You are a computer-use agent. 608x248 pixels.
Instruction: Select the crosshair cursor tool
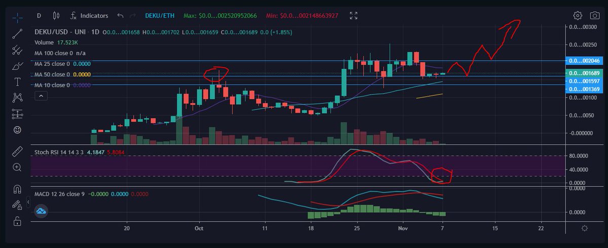[x=17, y=18]
